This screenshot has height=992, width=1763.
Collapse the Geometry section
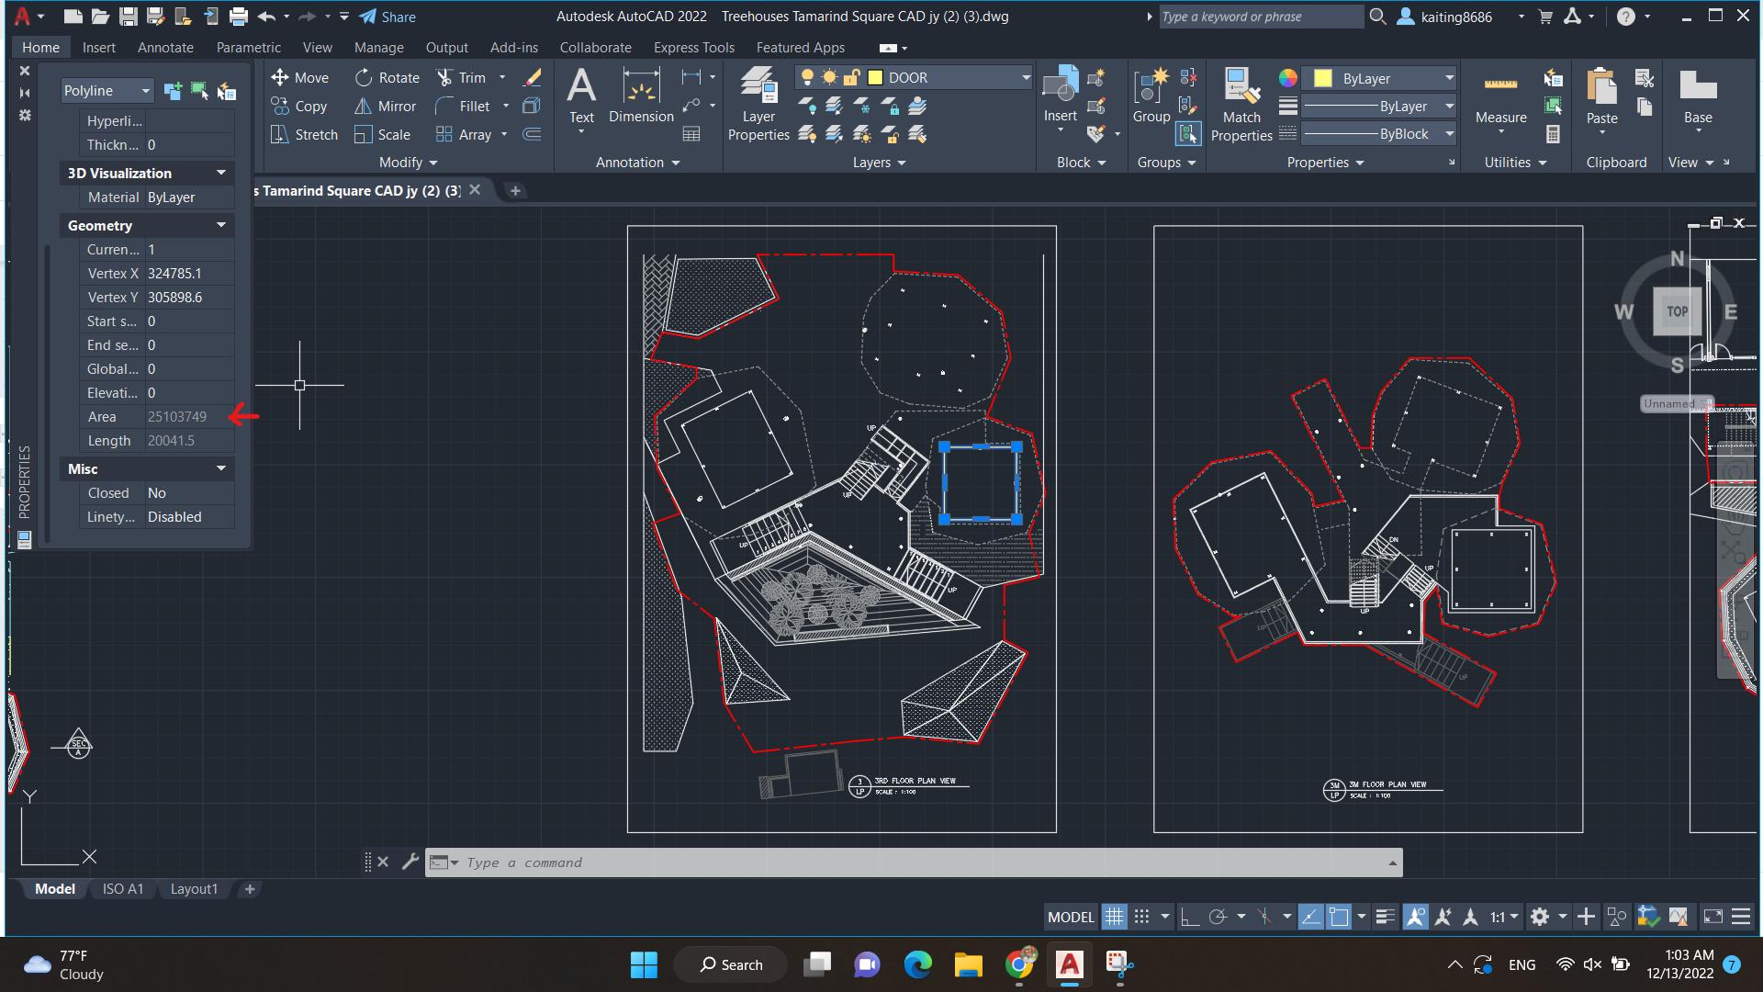coord(220,225)
